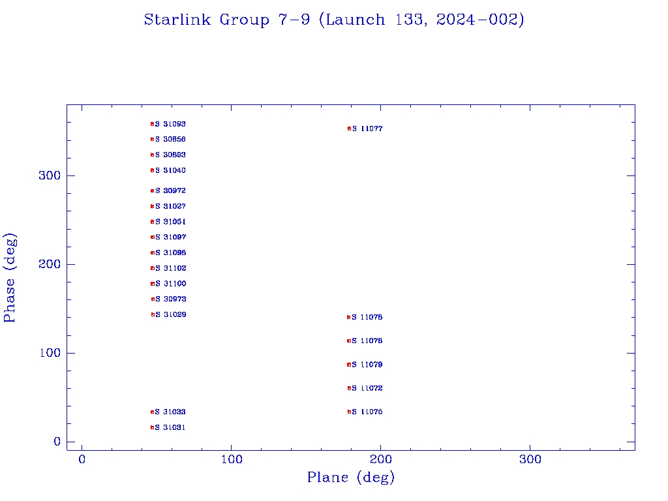Select the 'S 30973' satellite label
The width and height of the screenshot is (668, 501).
(x=171, y=299)
